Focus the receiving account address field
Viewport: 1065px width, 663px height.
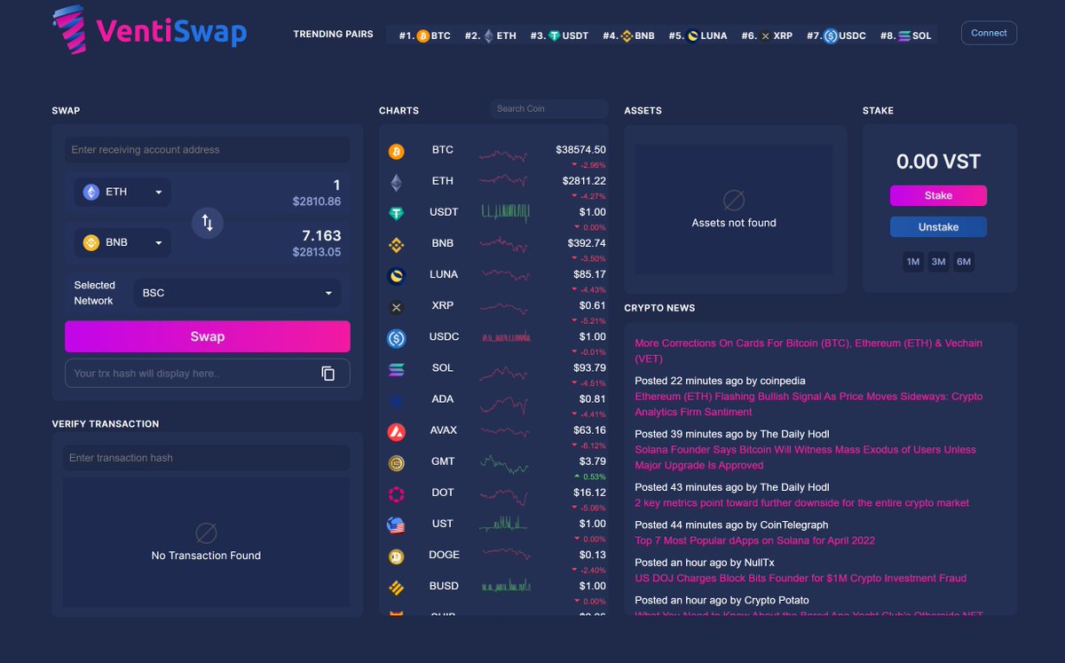click(x=207, y=150)
